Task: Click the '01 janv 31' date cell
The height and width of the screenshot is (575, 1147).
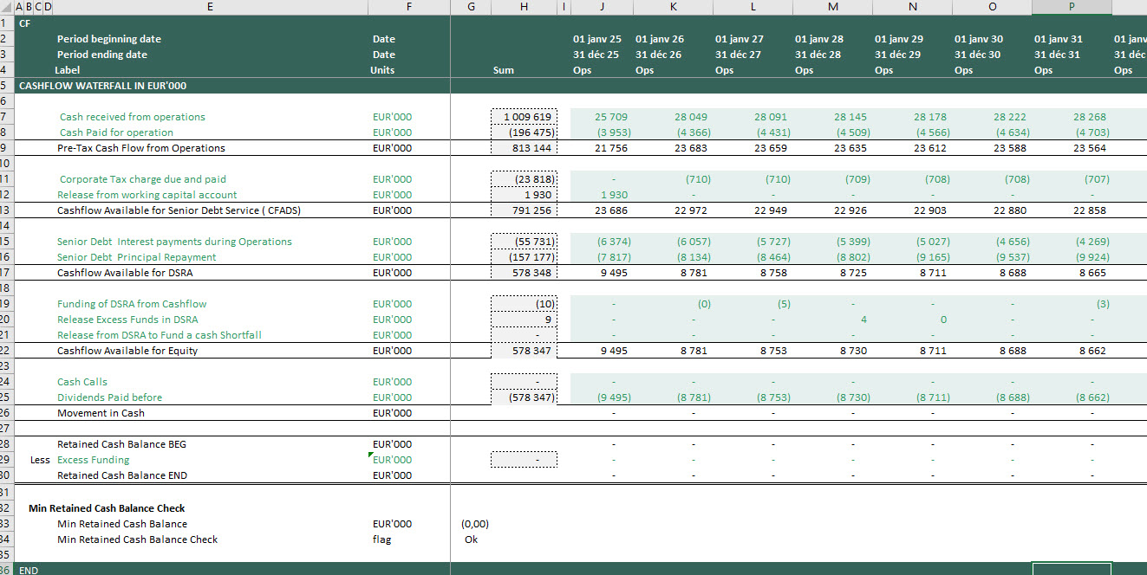Action: click(1058, 39)
